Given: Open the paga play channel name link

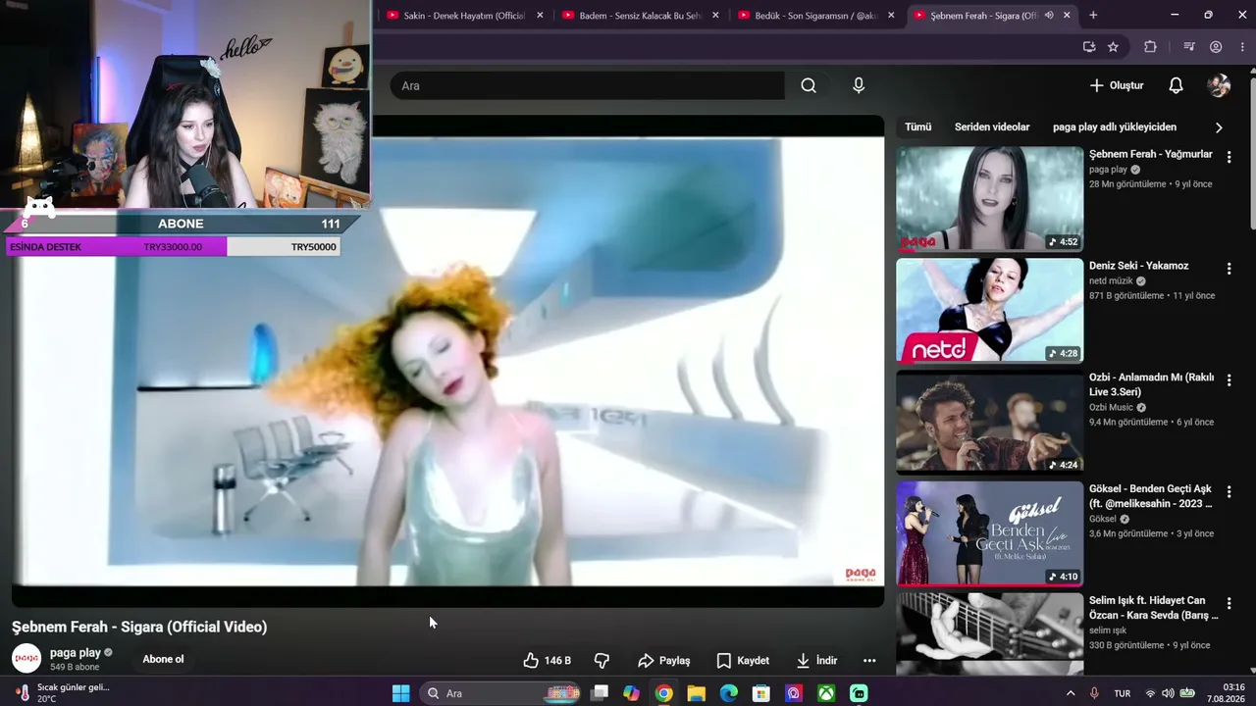Looking at the screenshot, I should pyautogui.click(x=76, y=653).
